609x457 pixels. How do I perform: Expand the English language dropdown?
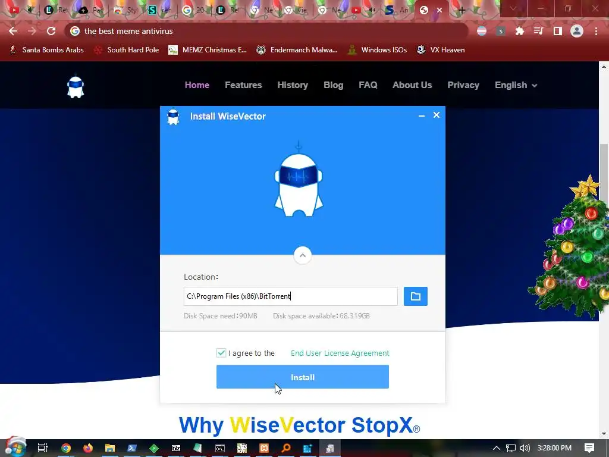(516, 84)
